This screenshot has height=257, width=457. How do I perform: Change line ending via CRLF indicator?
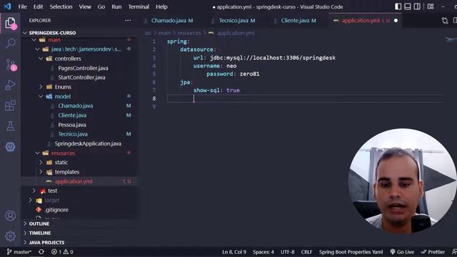(306, 252)
